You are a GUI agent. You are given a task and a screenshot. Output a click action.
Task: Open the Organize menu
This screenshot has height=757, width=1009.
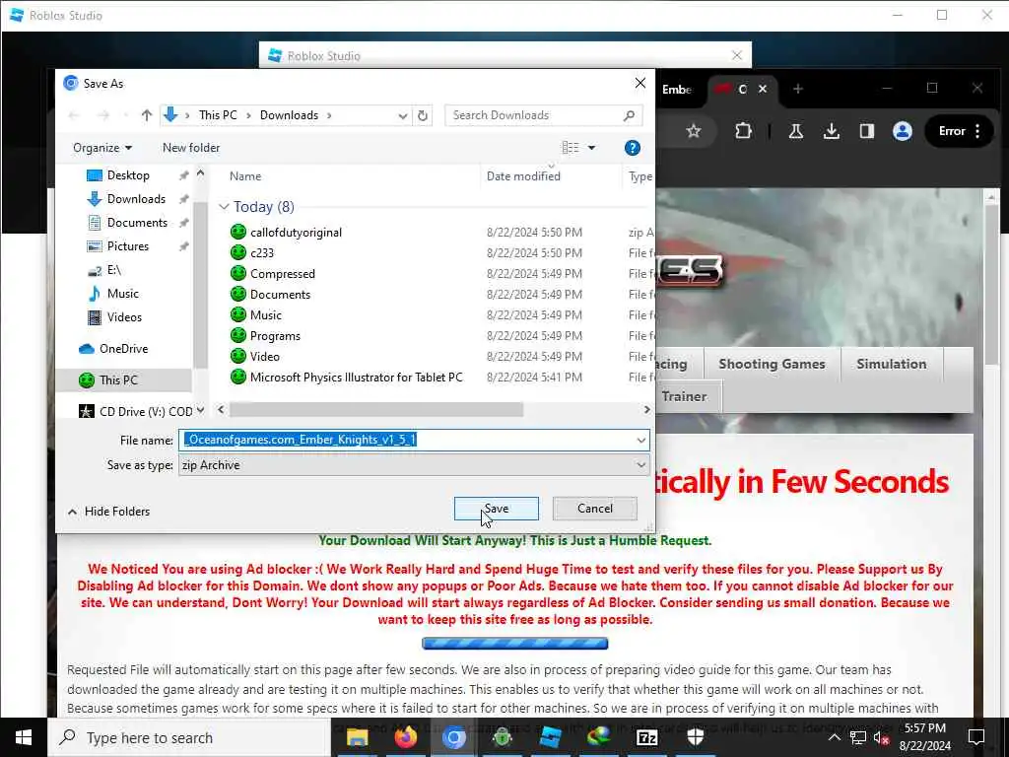click(102, 148)
